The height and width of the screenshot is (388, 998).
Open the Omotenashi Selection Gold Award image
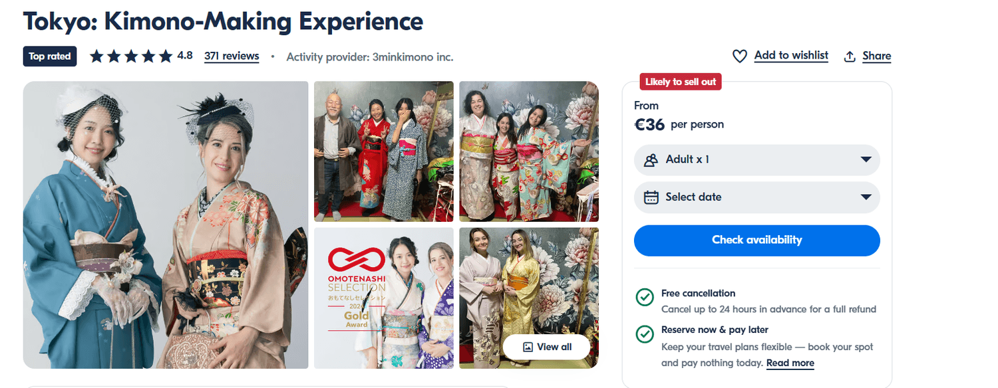(384, 298)
